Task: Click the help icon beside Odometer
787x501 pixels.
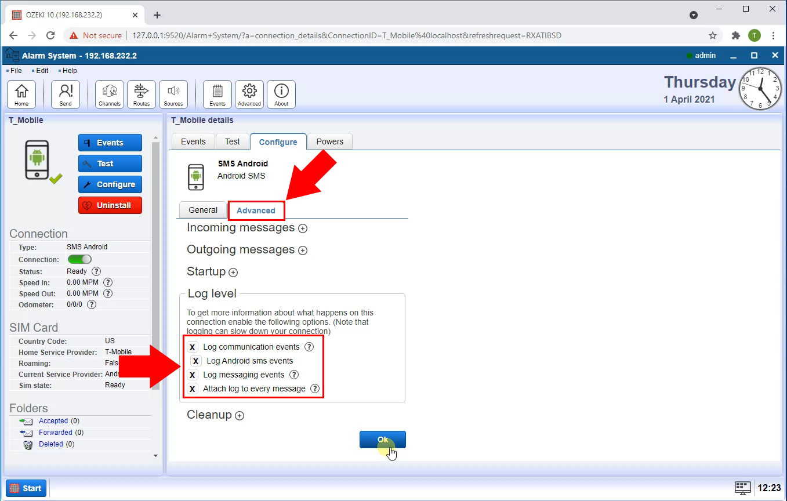Action: [92, 304]
